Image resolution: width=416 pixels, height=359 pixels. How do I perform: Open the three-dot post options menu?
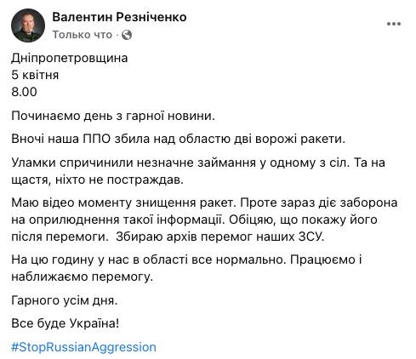(x=394, y=24)
